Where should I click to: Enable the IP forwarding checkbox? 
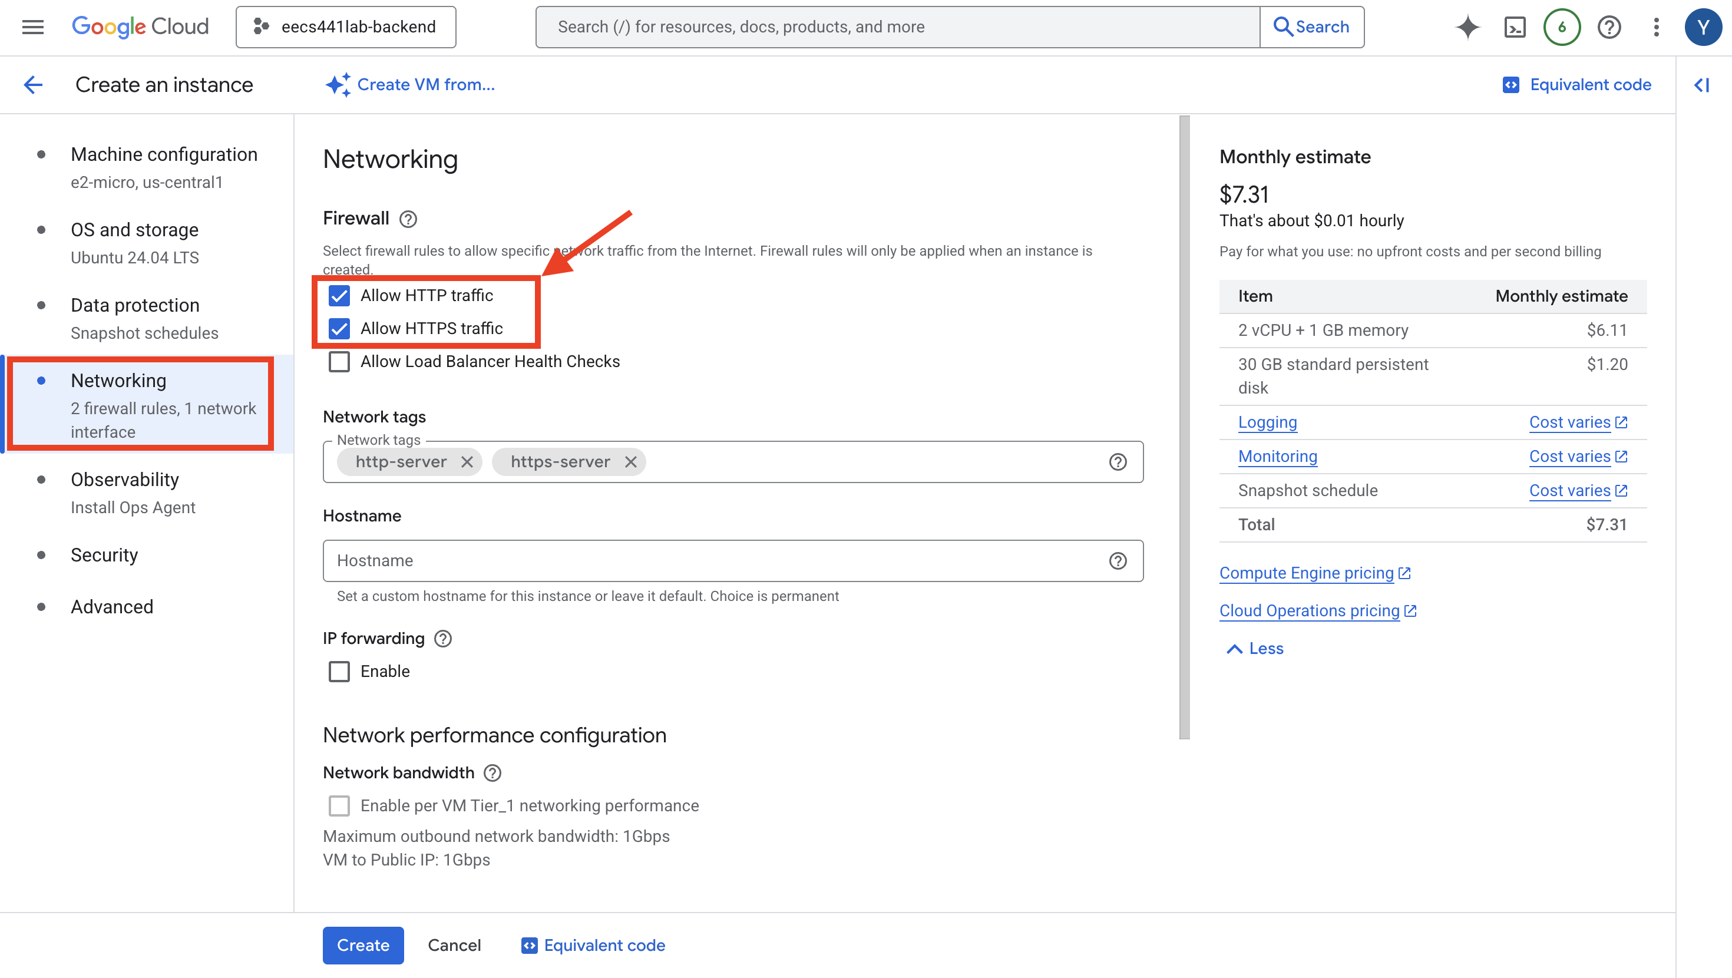[339, 671]
